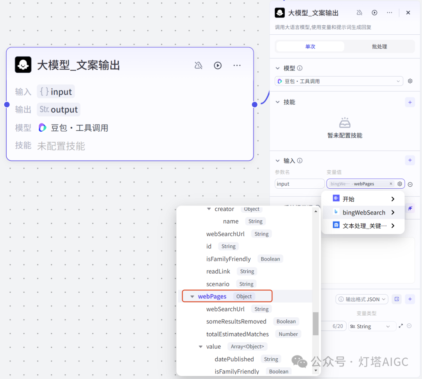Collapse the webPages node with its triangle
The width and height of the screenshot is (422, 379).
coord(192,297)
